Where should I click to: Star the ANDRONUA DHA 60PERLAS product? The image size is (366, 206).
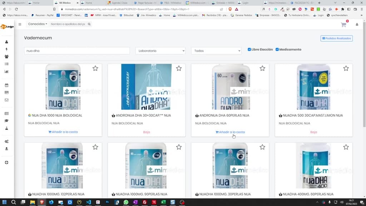[262, 68]
